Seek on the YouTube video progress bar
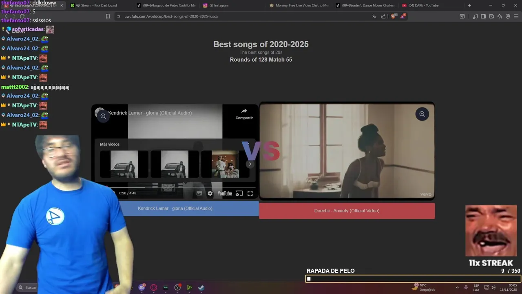 click(179, 187)
